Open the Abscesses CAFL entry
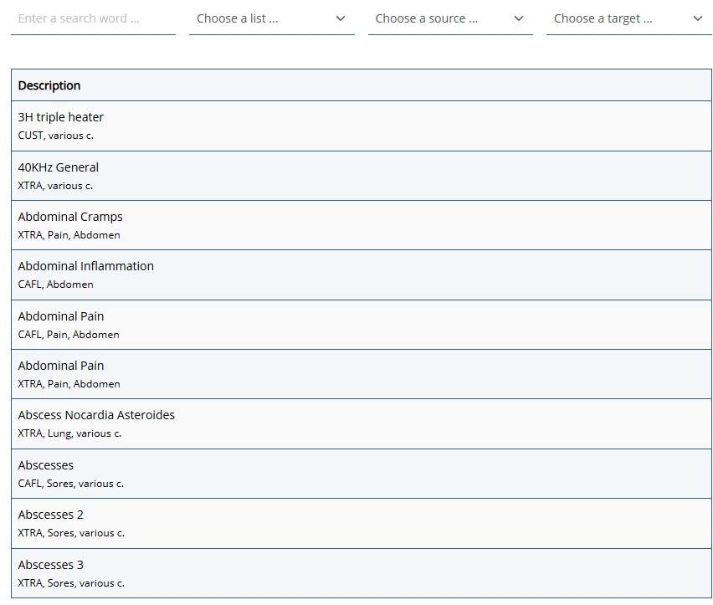 (46, 465)
